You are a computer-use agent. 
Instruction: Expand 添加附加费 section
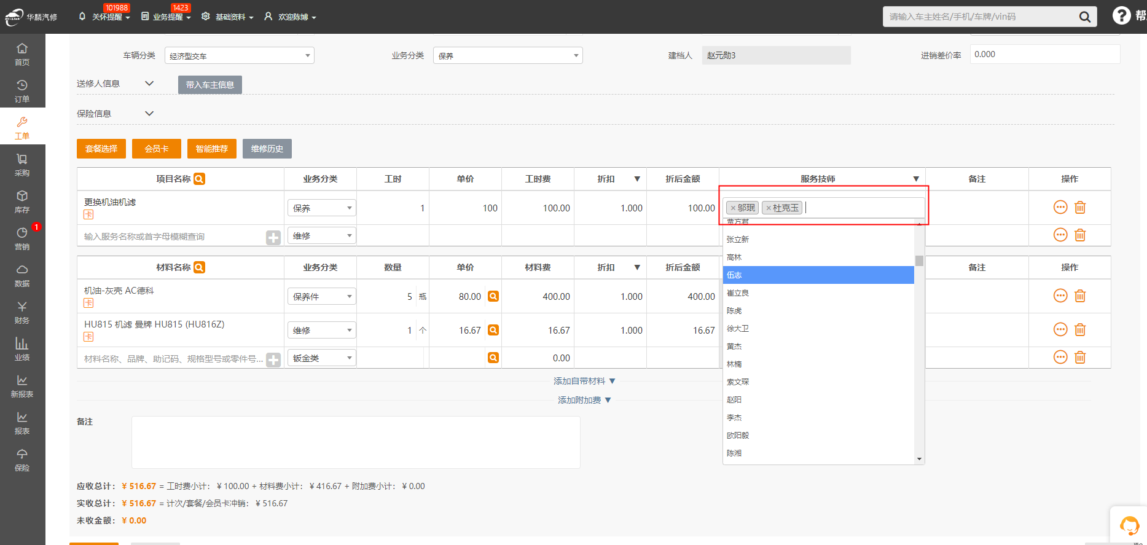tap(584, 400)
